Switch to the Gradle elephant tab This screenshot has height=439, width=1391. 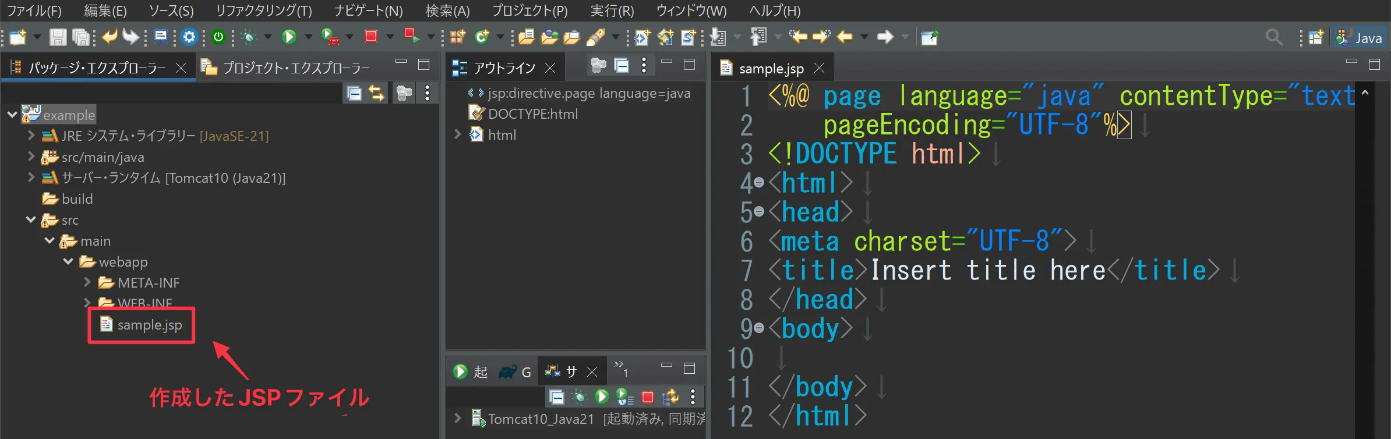pyautogui.click(x=515, y=371)
